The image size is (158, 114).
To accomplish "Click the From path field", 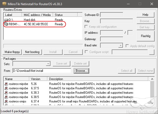I will [x=42, y=71].
